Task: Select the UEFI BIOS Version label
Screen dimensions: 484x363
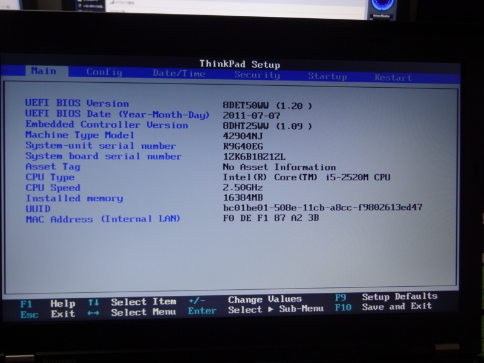Action: click(77, 103)
